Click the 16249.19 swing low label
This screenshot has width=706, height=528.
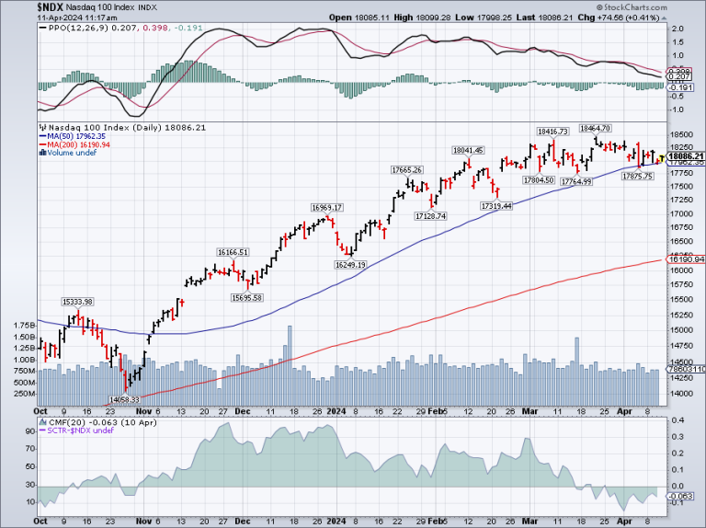(x=348, y=264)
